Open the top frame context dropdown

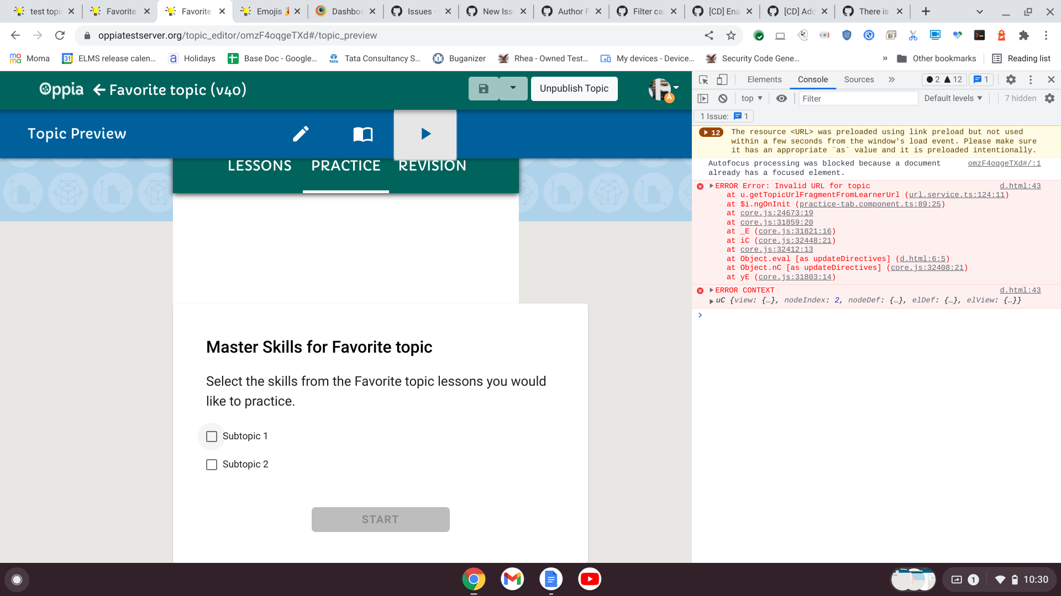tap(750, 98)
